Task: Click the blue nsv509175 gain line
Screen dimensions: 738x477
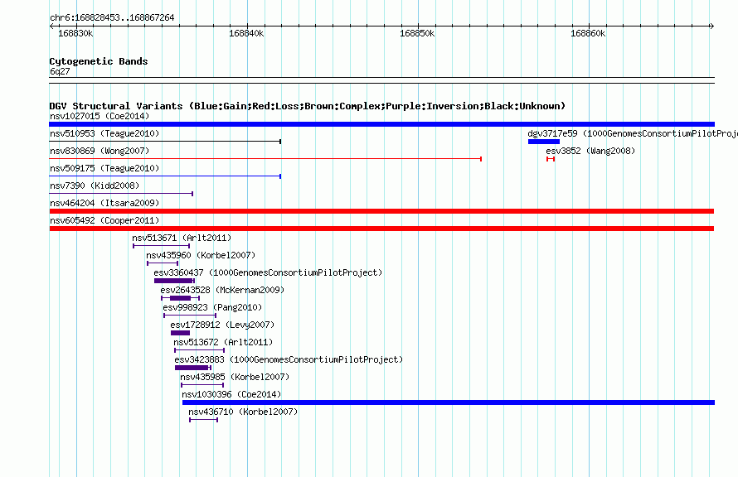Action: [x=165, y=176]
